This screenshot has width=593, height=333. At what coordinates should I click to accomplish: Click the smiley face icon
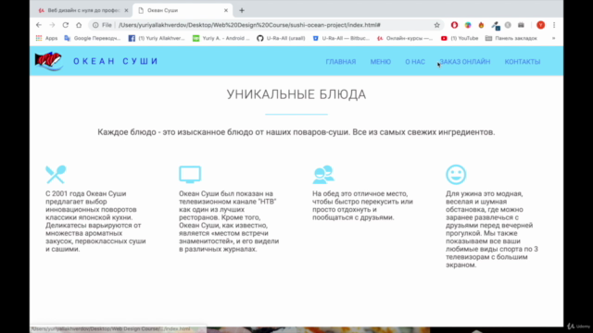456,175
